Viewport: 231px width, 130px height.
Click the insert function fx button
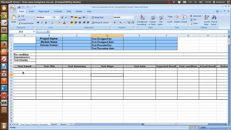(48, 32)
